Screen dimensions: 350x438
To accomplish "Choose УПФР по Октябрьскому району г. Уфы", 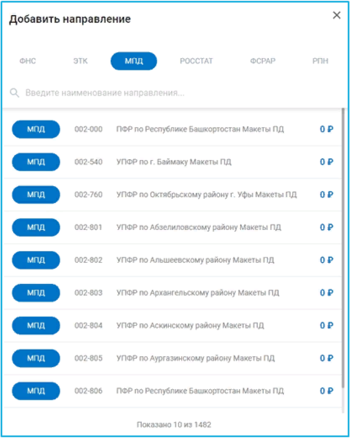I will [x=172, y=194].
